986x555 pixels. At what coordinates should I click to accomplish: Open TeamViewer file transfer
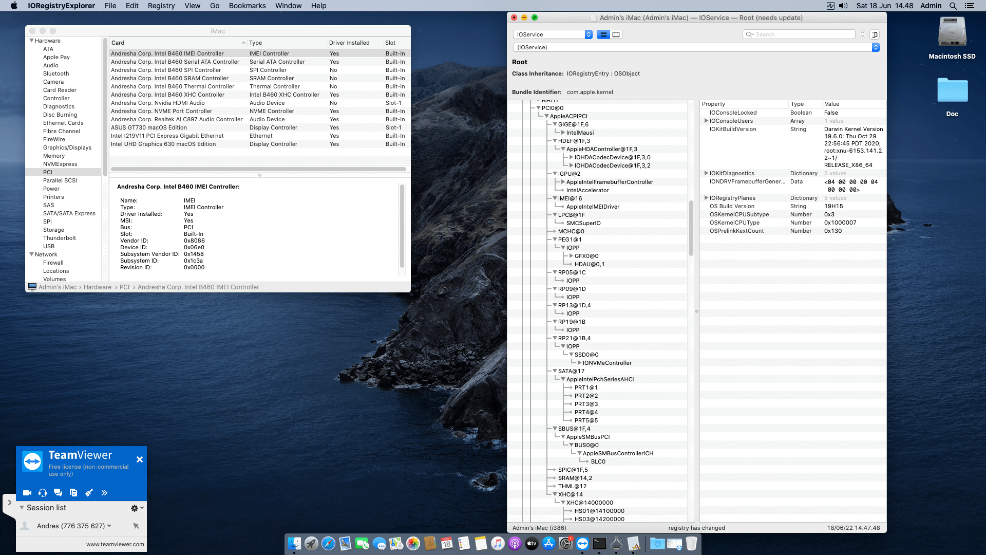coord(73,492)
